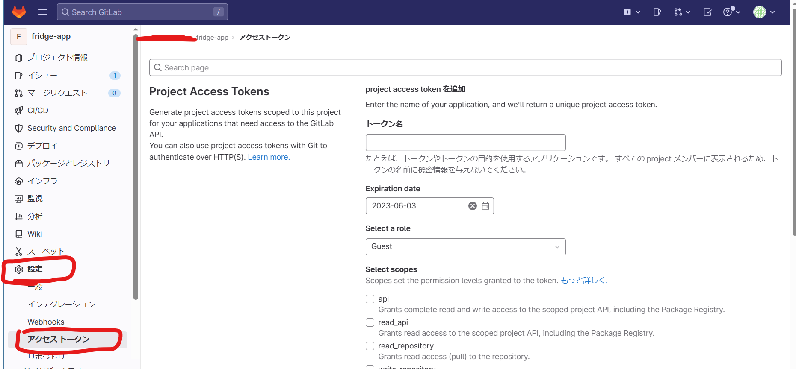Screen dimensions: 796x369
Task: Open the To-Do list icon
Action: tap(707, 12)
